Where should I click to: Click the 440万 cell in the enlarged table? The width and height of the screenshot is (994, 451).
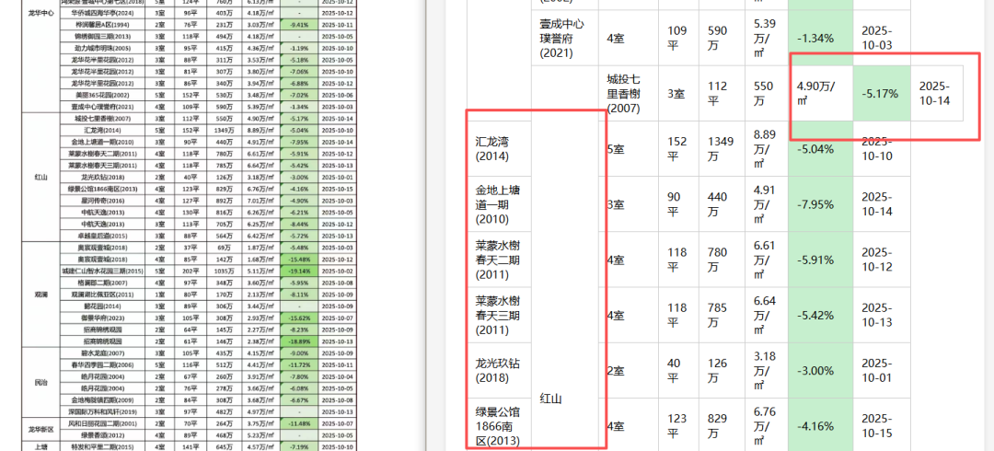click(x=722, y=204)
